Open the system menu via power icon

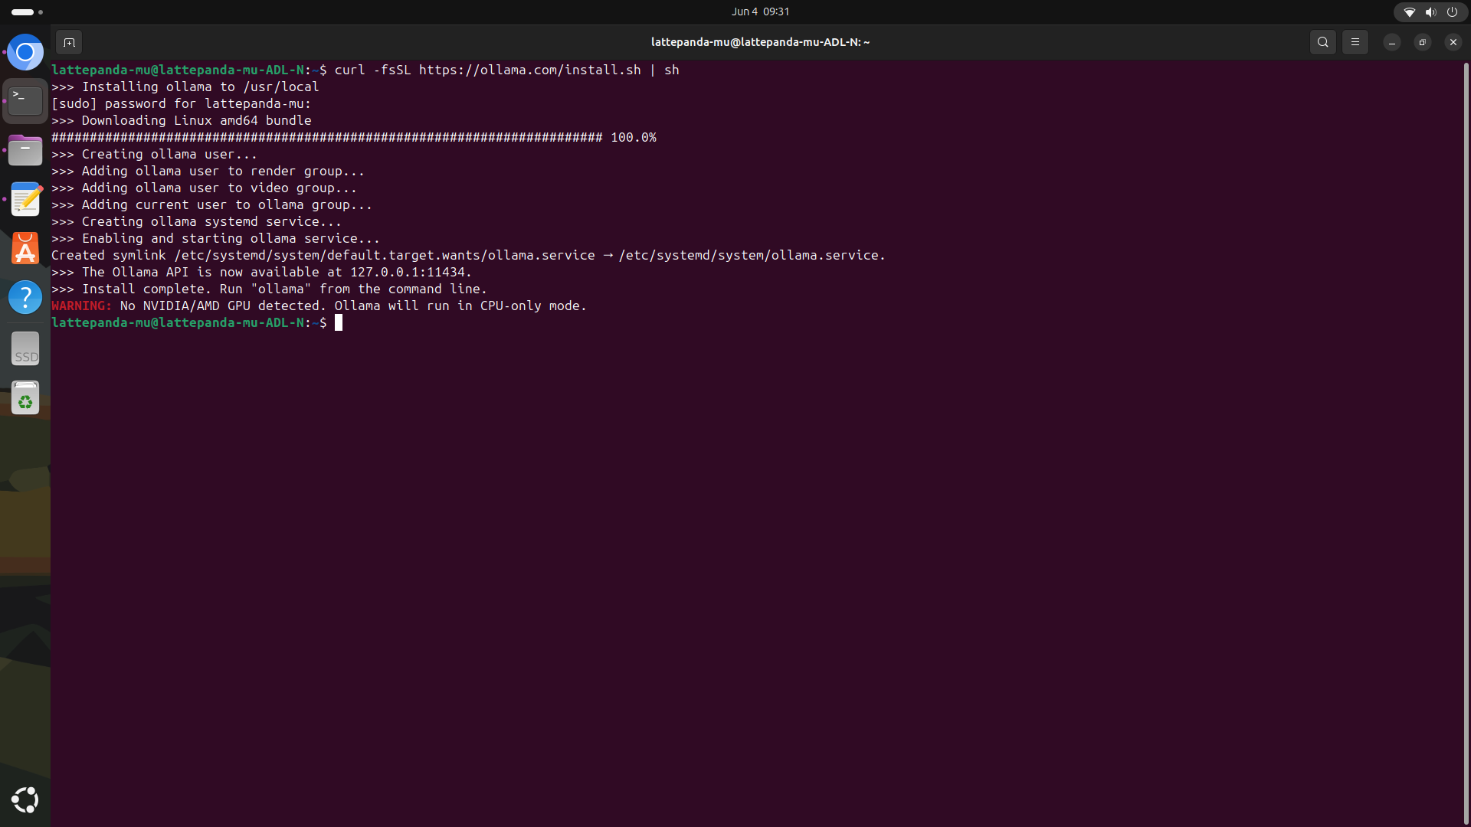(x=1452, y=11)
